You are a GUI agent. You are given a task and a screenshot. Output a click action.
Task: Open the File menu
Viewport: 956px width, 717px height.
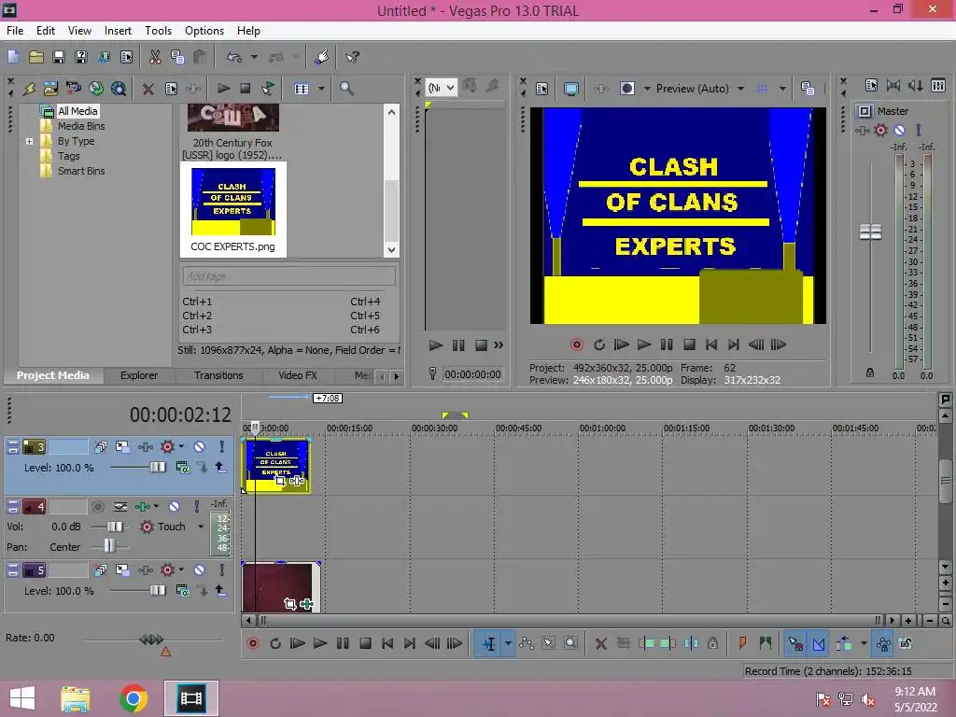click(15, 31)
